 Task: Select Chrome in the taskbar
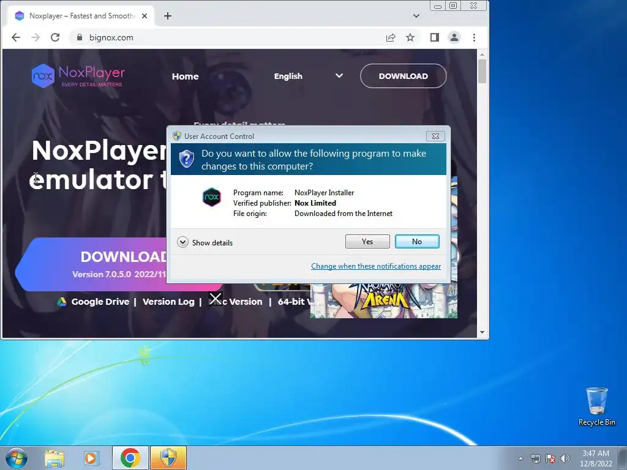(x=130, y=458)
